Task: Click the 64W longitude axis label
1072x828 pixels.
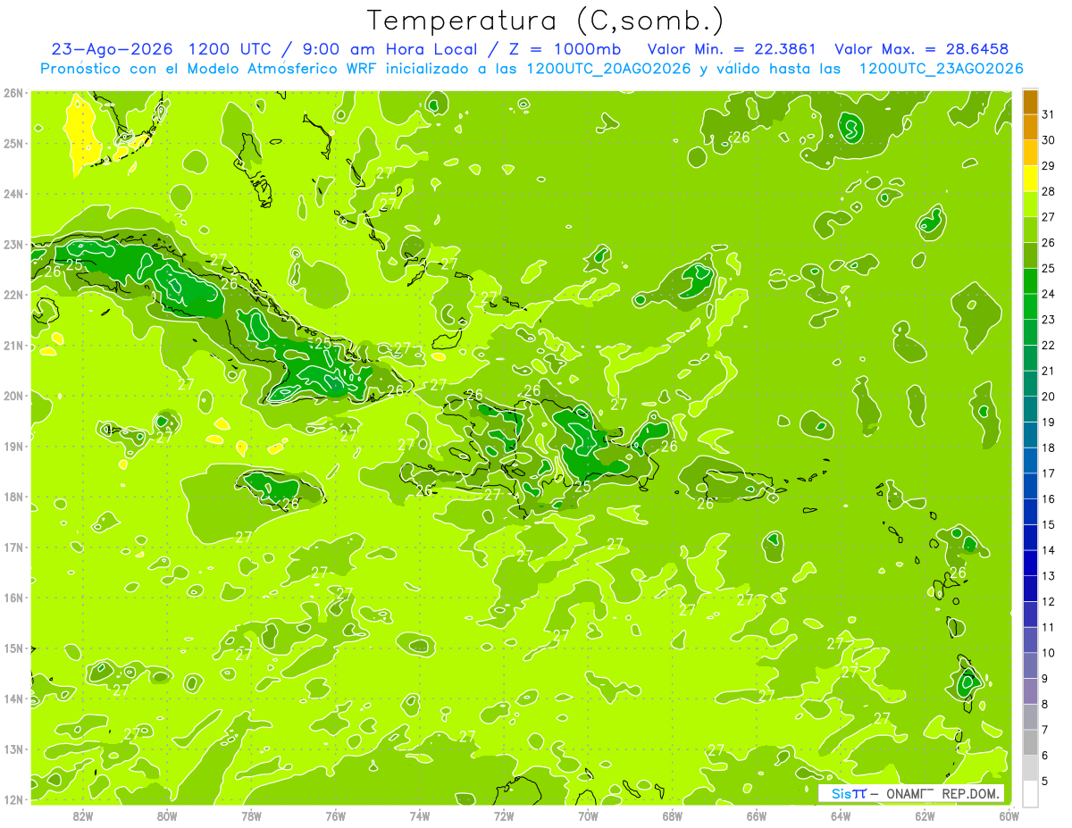Action: pyautogui.click(x=841, y=816)
